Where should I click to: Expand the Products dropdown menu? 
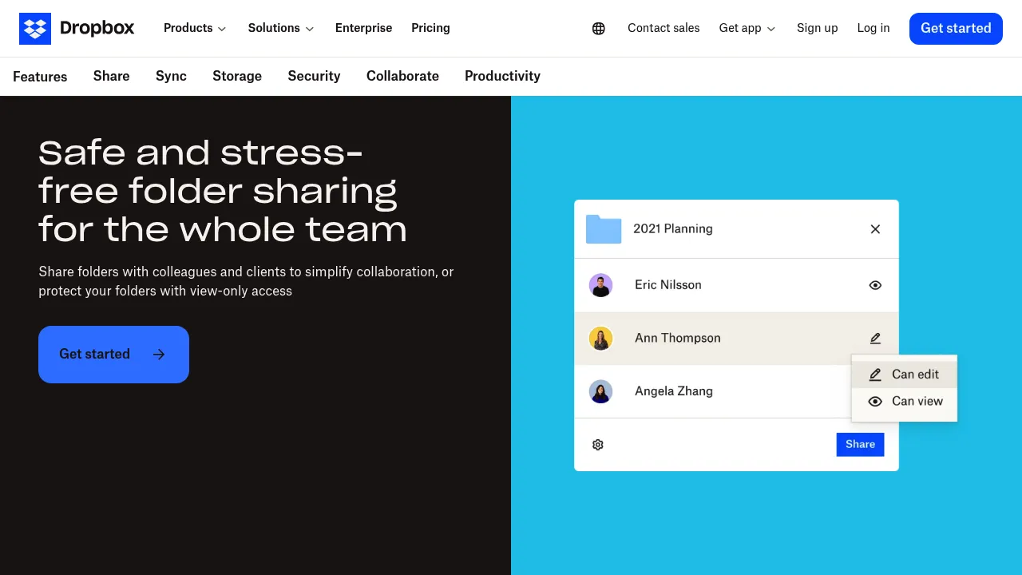point(195,28)
